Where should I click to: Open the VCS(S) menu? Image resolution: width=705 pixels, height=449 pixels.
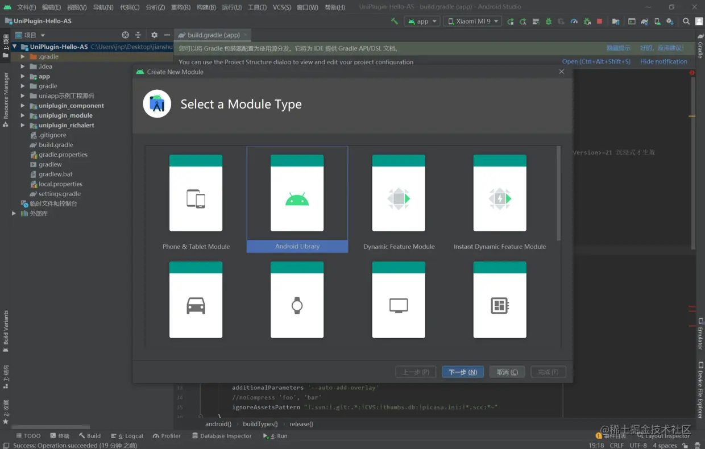click(x=281, y=7)
